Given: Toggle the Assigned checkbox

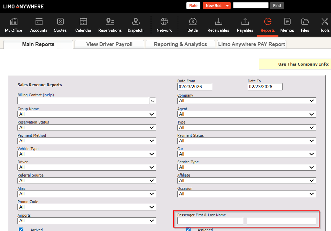Looking at the screenshot, I should coord(188,229).
